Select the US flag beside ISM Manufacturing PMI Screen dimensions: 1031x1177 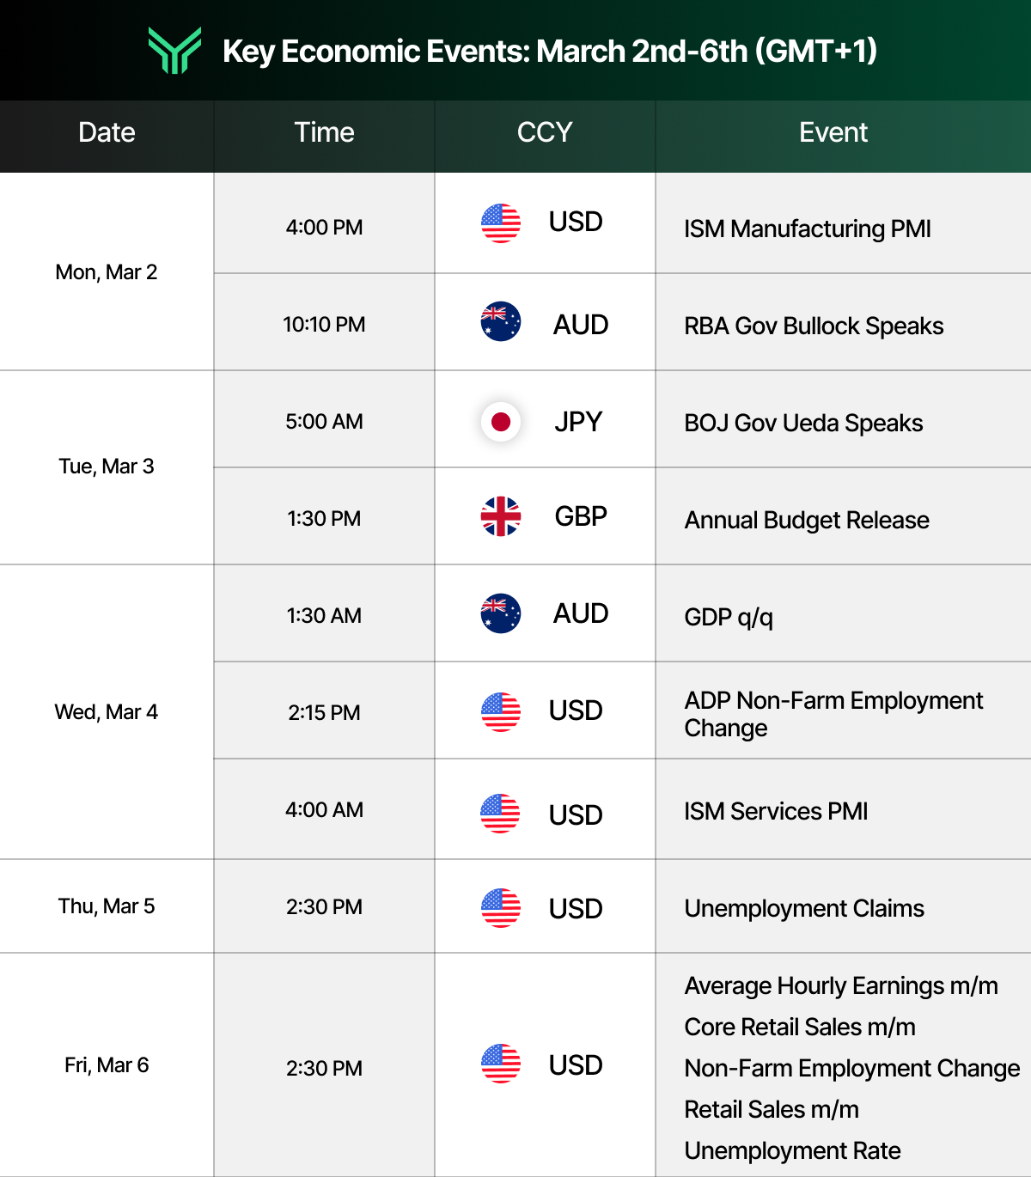[501, 222]
